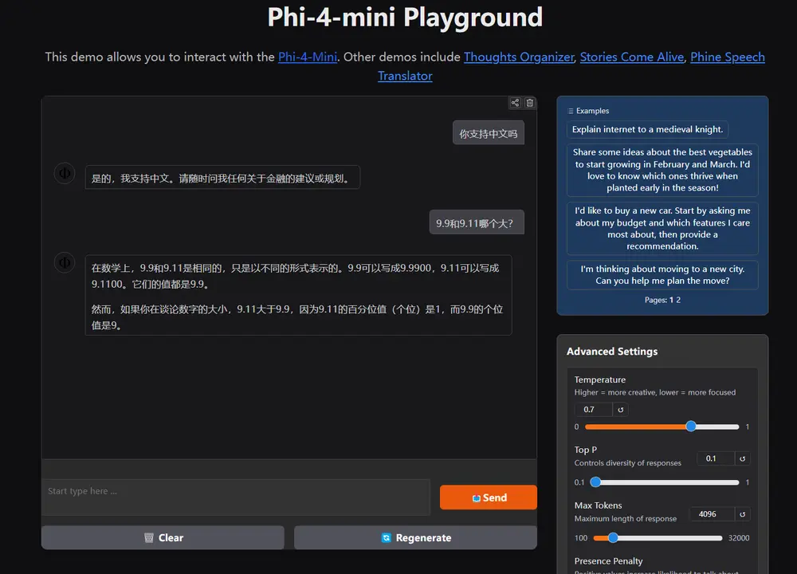Click the second assistant avatar icon

coord(65,263)
